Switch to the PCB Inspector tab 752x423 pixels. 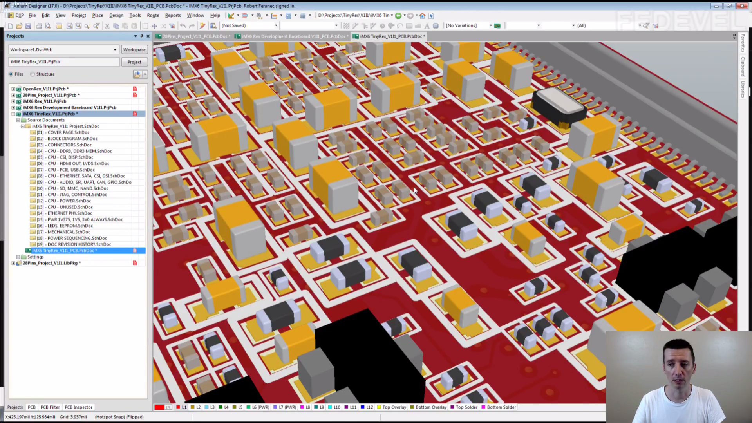pos(78,407)
